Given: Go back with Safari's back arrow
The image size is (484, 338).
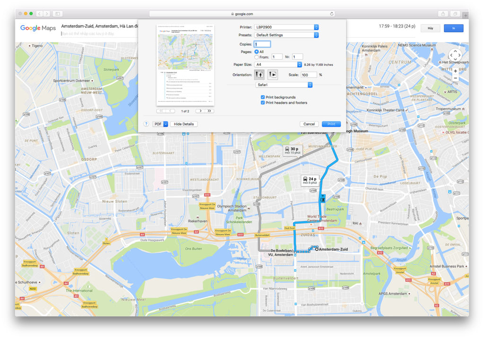Looking at the screenshot, I should click(x=39, y=14).
